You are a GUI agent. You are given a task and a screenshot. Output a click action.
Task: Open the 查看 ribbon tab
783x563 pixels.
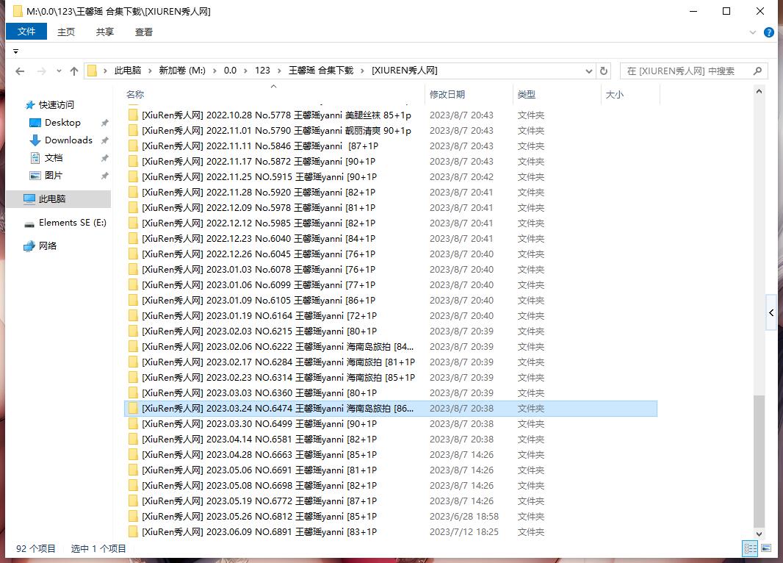(144, 32)
